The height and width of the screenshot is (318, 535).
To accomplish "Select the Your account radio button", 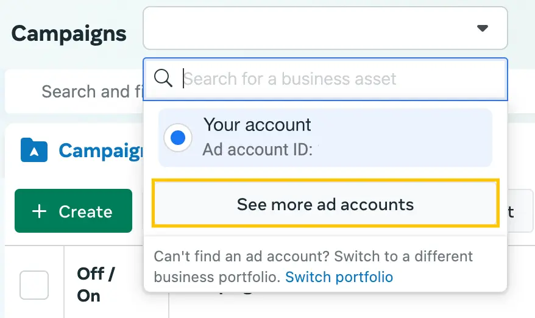I will (x=178, y=138).
